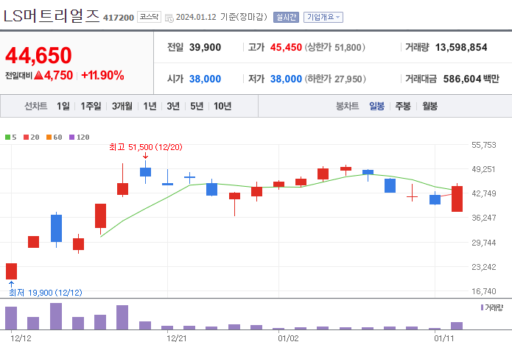Open the 기업개요 dropdown
The width and height of the screenshot is (512, 353).
tap(323, 17)
